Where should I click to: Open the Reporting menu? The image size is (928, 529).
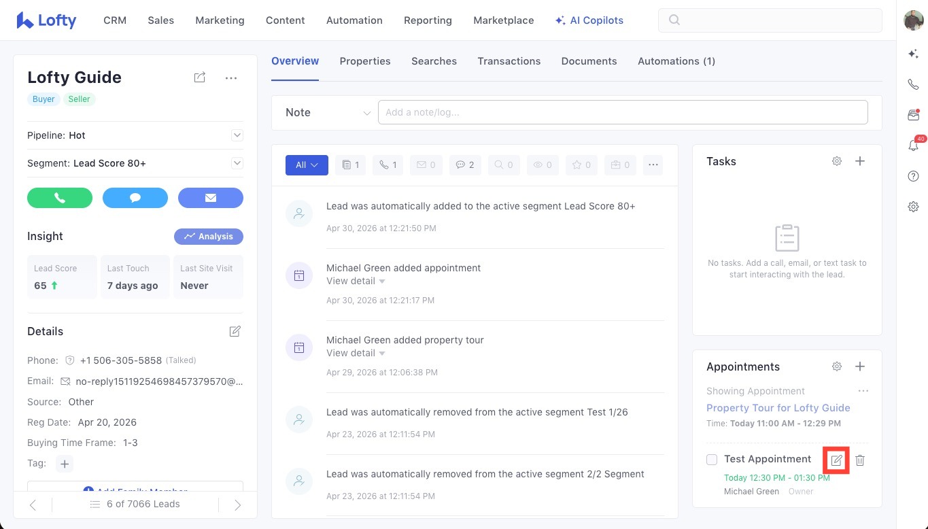(x=428, y=20)
